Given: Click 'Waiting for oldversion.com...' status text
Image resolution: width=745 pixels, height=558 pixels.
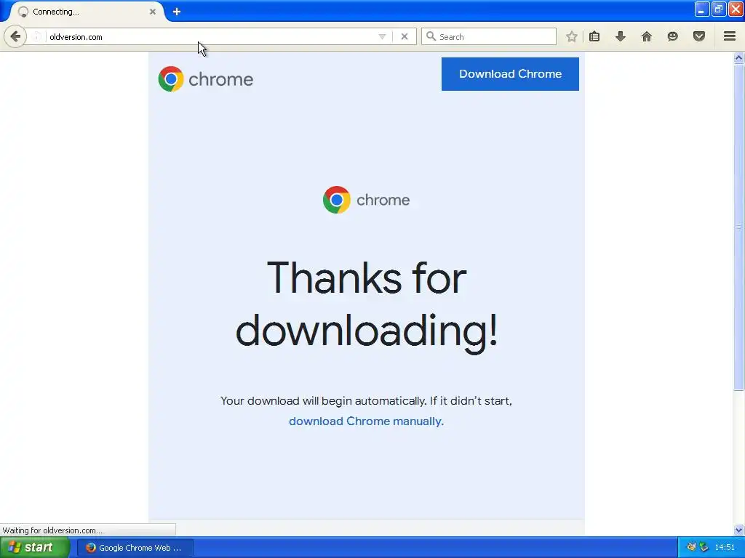Looking at the screenshot, I should coord(52,530).
